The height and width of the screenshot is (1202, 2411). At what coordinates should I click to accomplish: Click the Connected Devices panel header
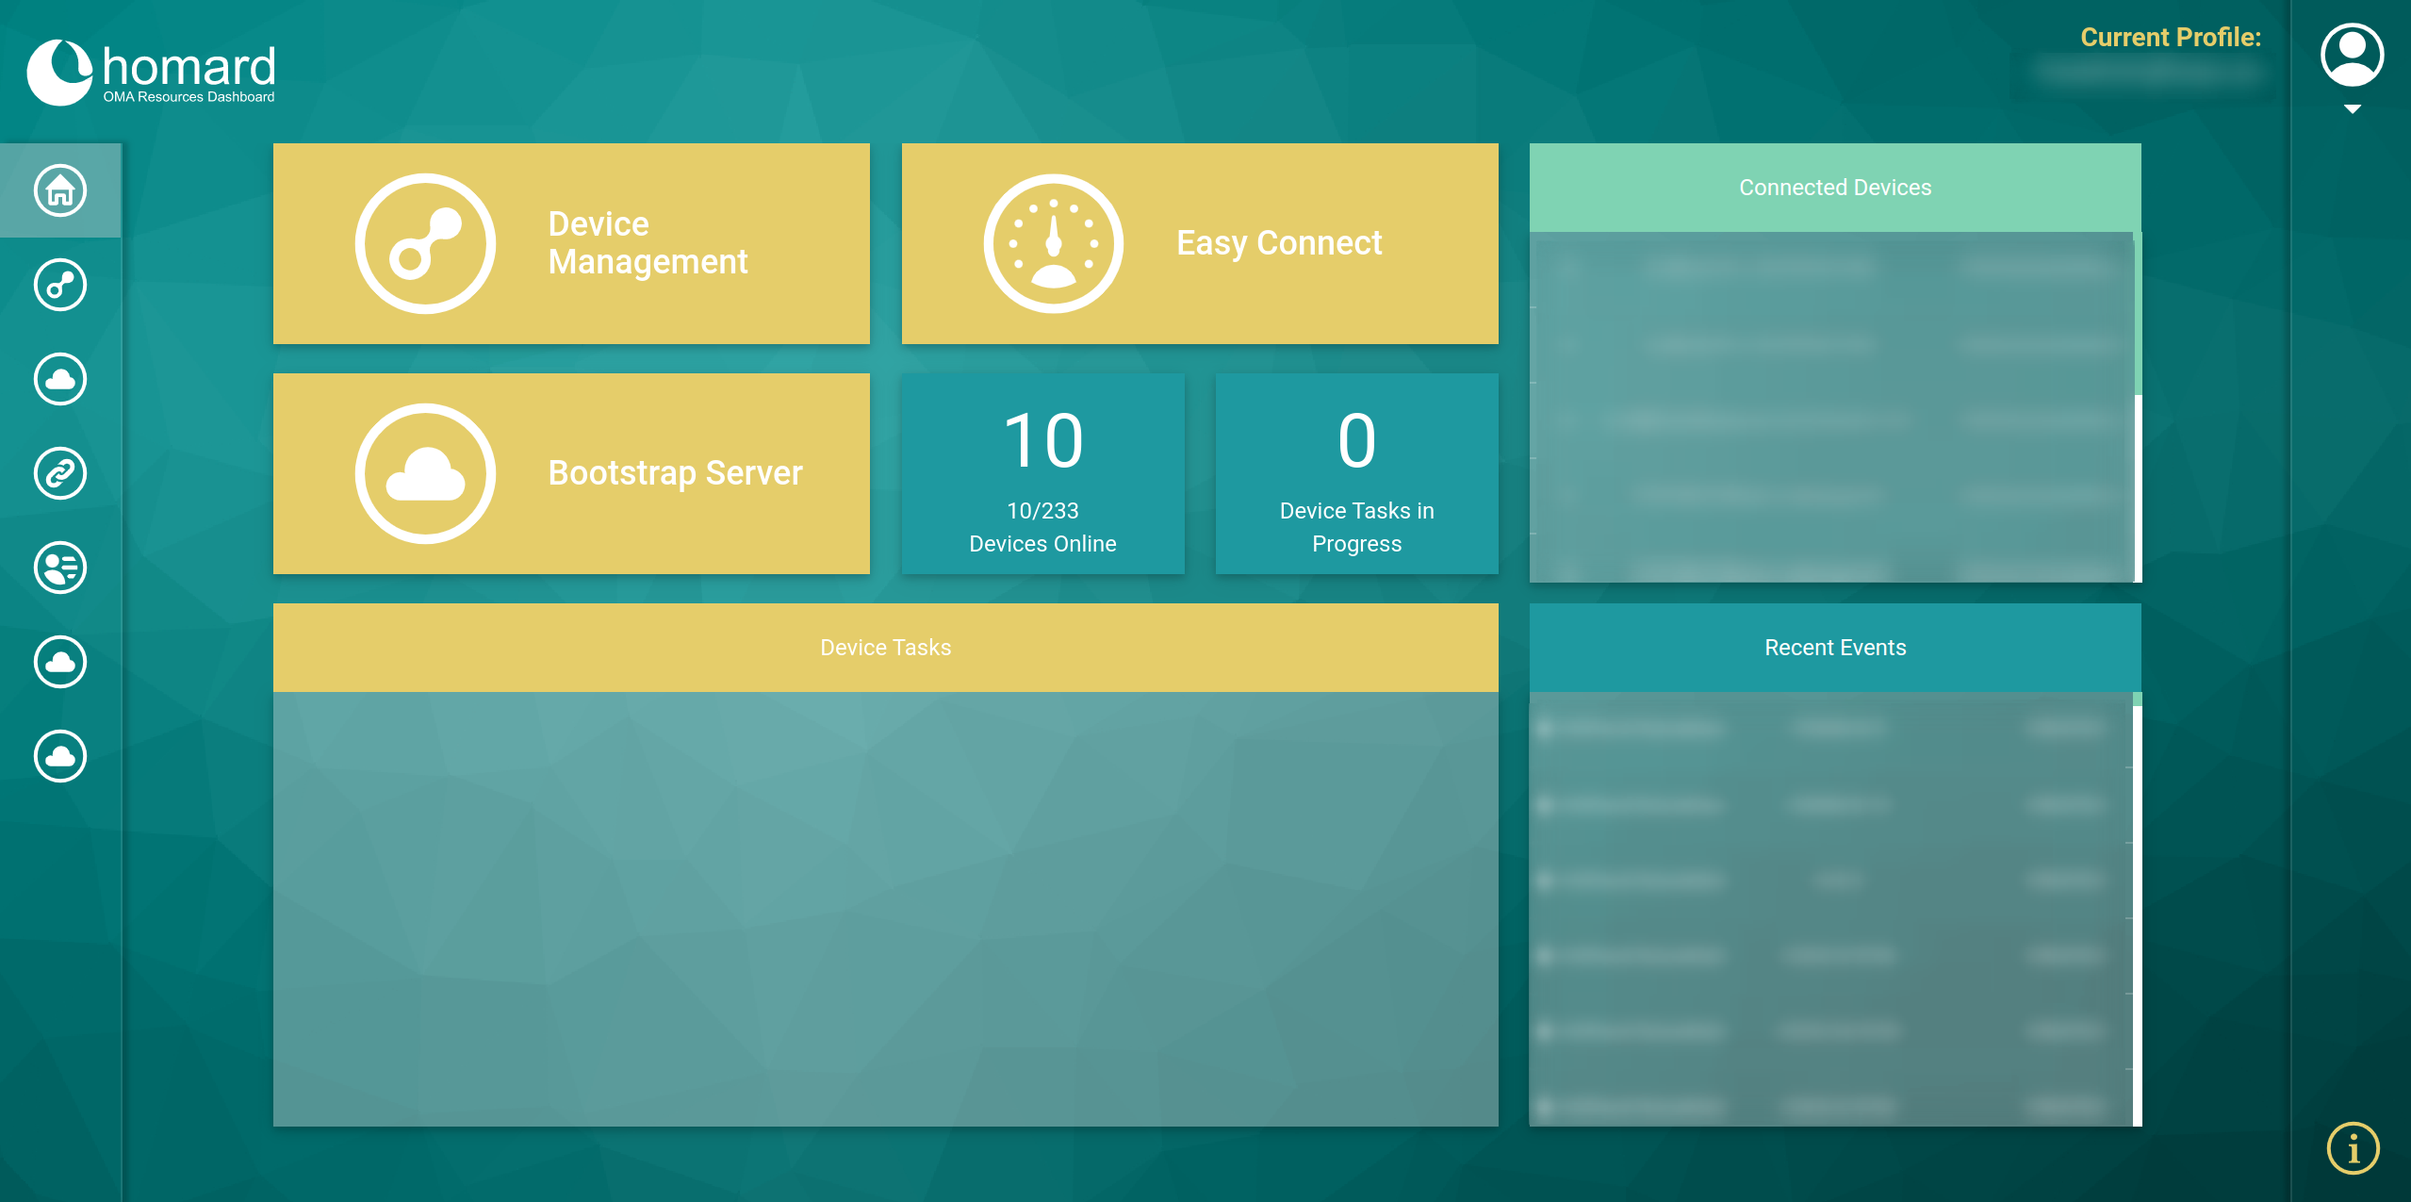[x=1835, y=188]
